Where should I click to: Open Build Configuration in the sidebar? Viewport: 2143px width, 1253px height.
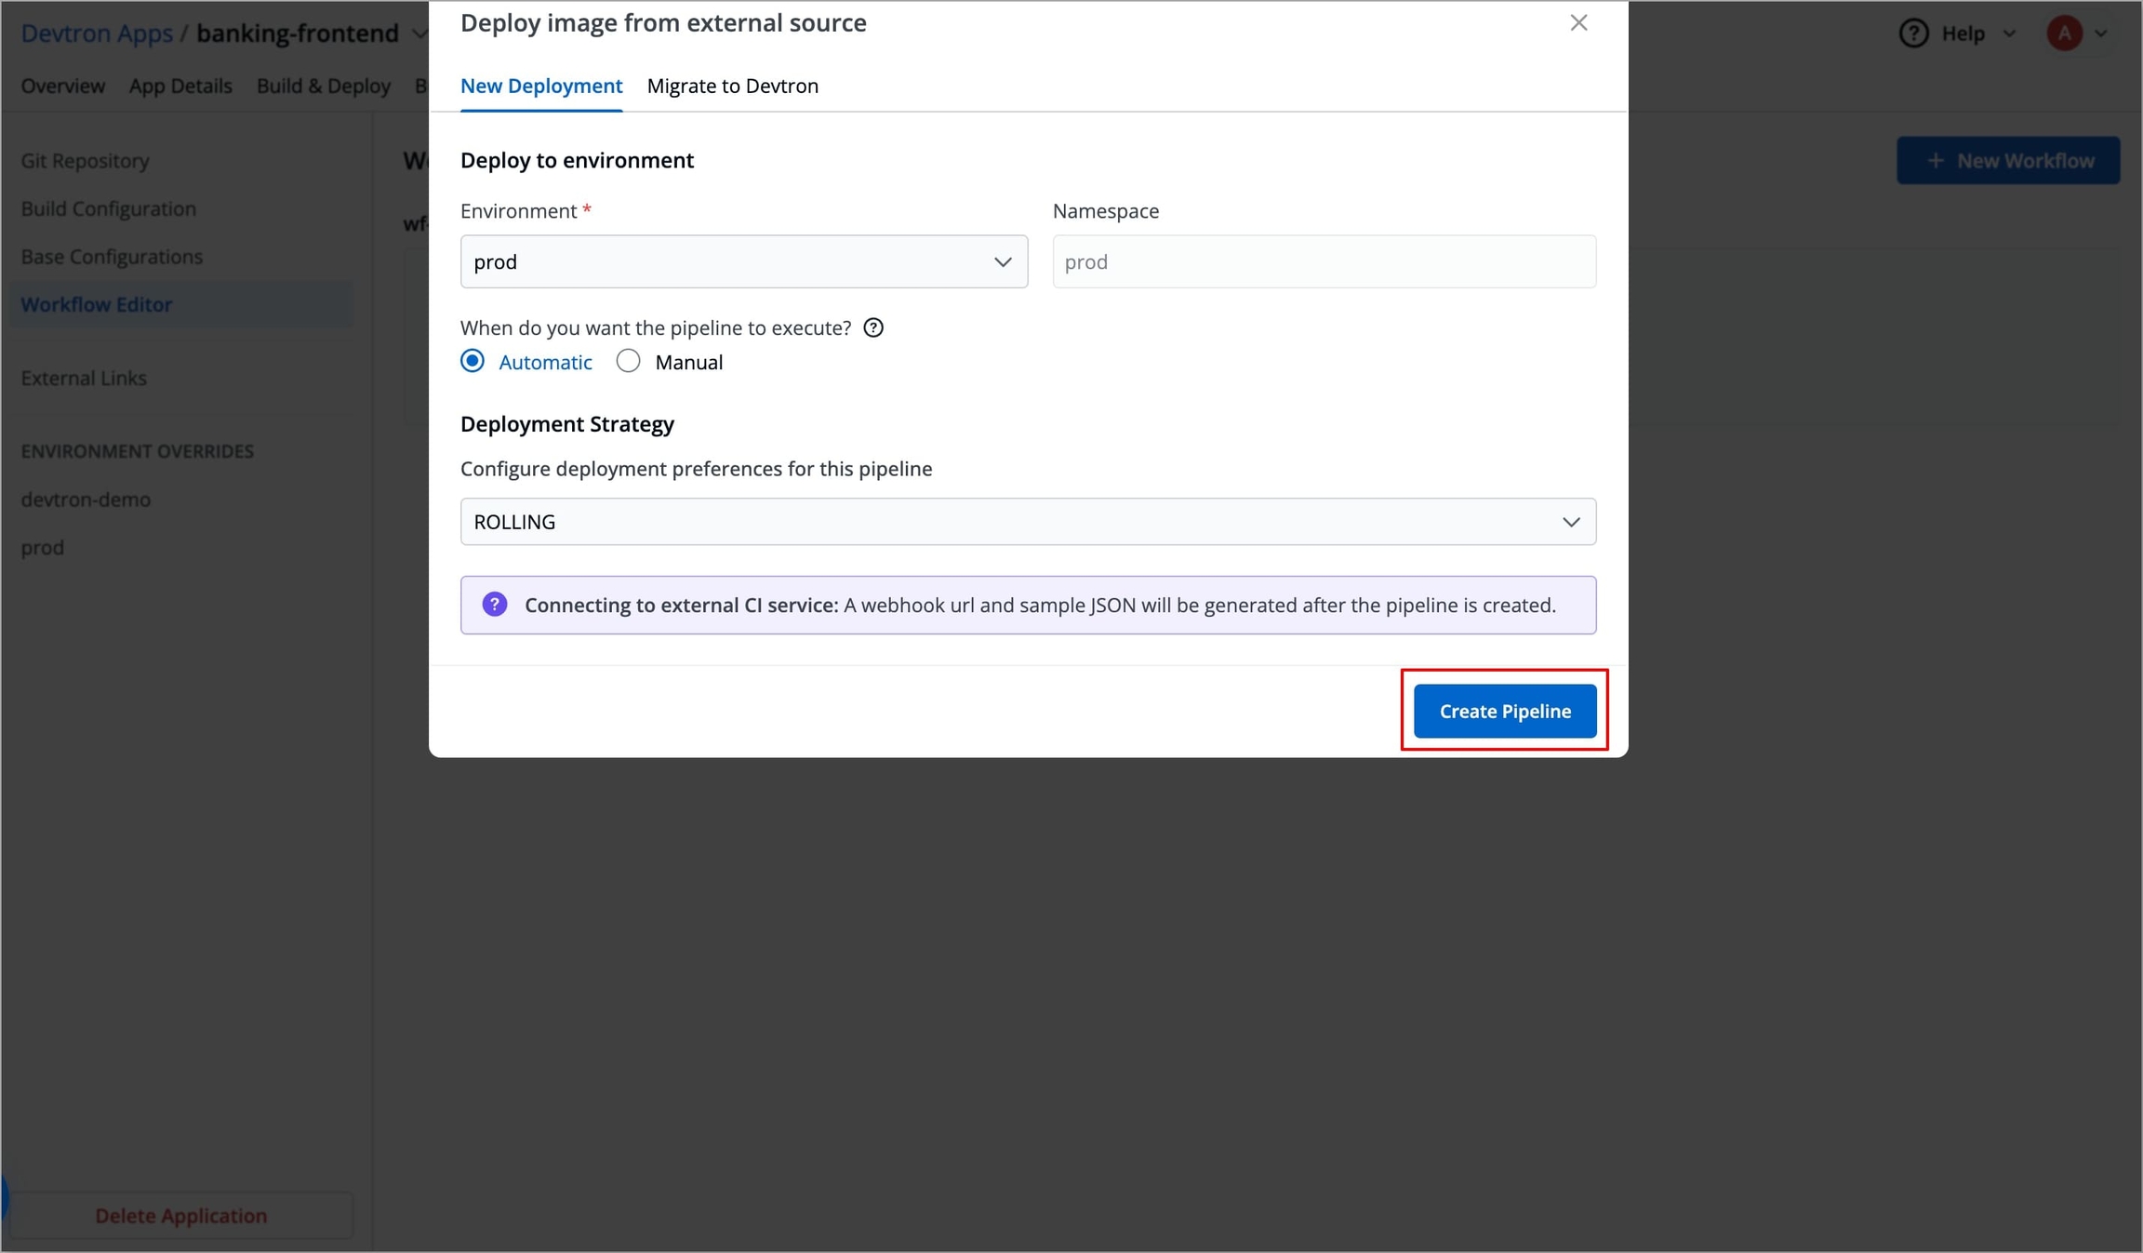[109, 208]
